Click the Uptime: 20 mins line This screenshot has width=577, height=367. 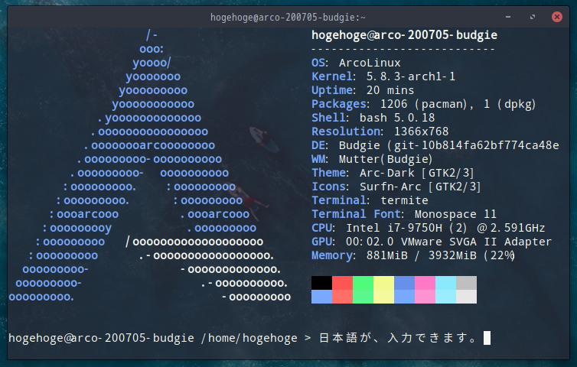pyautogui.click(x=363, y=90)
